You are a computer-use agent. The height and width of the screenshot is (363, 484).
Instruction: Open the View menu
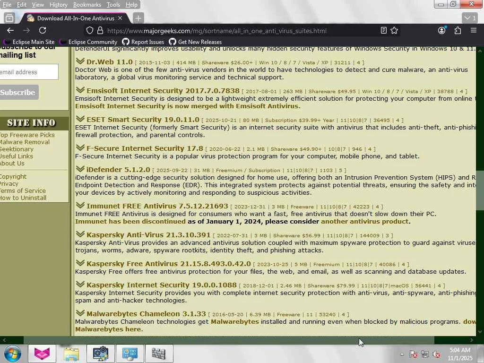point(38,5)
